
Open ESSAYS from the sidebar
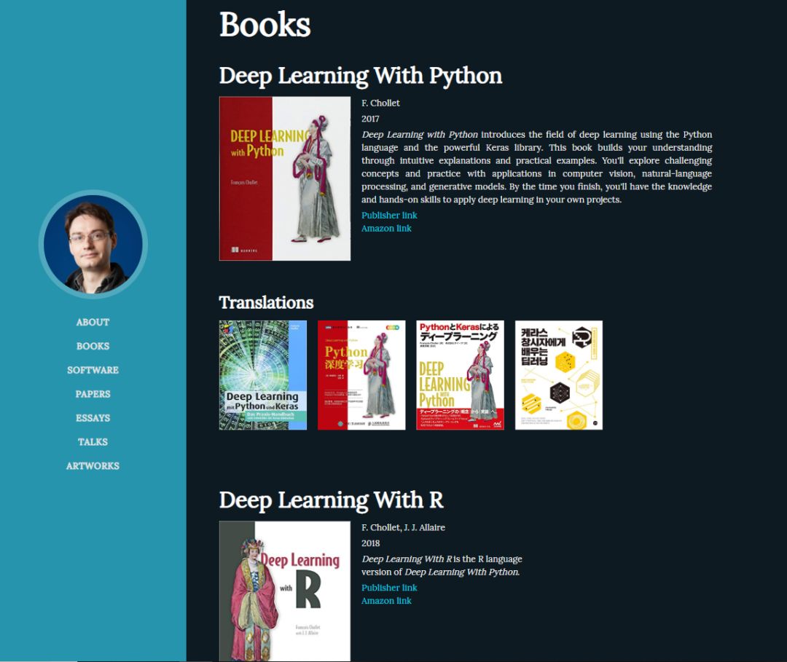(93, 418)
